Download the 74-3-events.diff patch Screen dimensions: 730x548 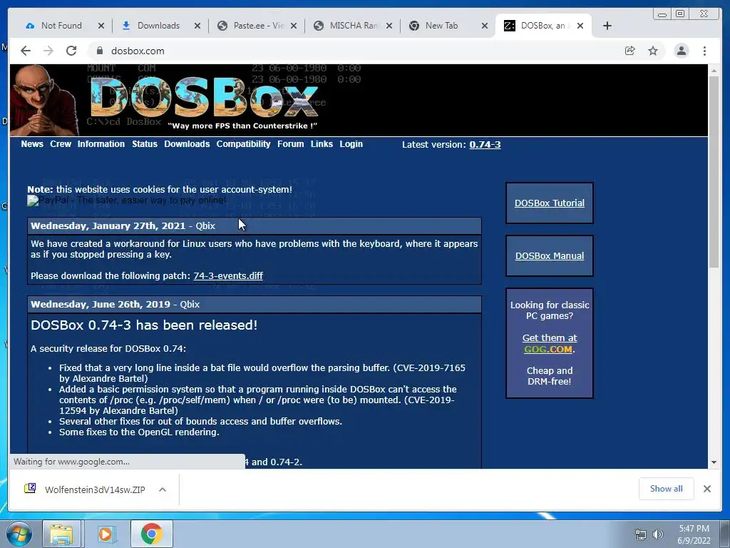click(228, 275)
